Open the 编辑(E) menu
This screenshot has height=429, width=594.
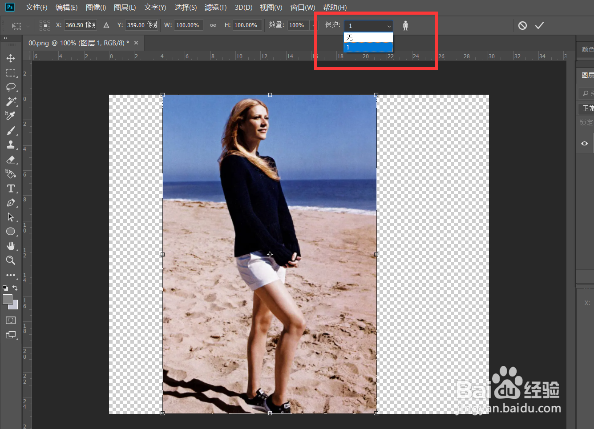click(x=66, y=7)
